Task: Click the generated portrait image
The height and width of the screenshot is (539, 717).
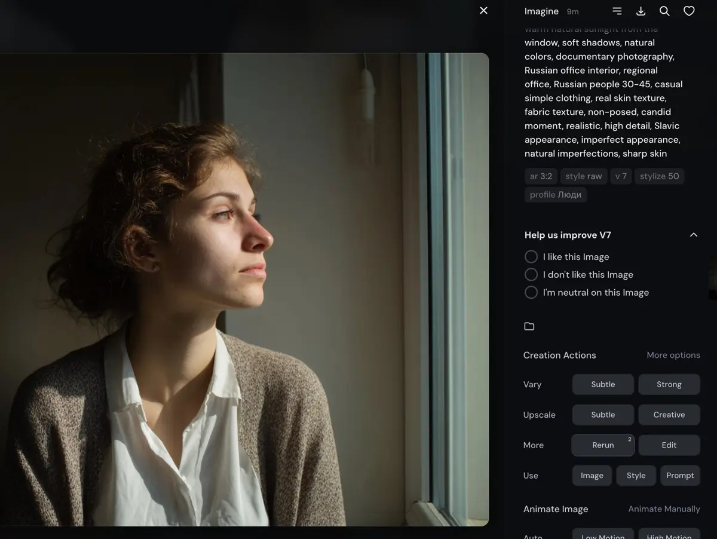Action: coord(244,289)
